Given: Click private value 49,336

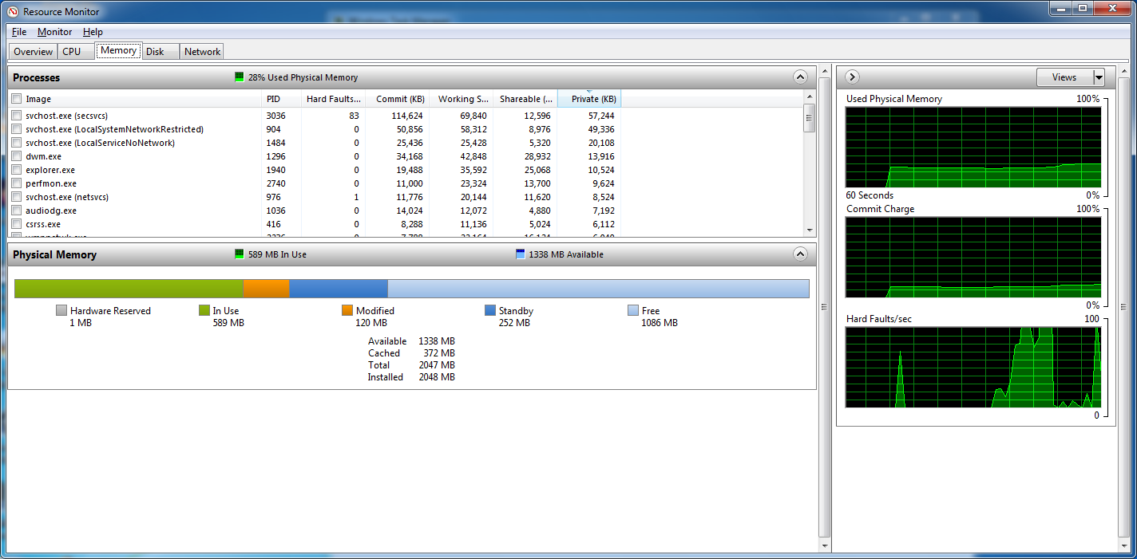Looking at the screenshot, I should tap(601, 129).
